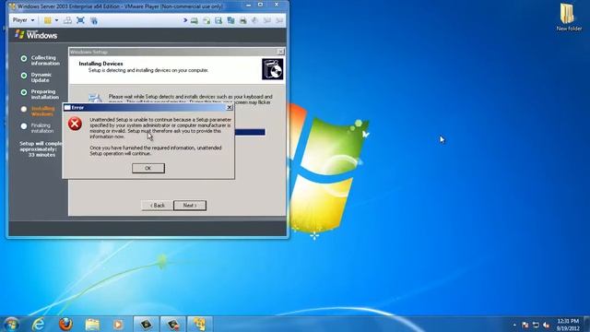This screenshot has width=590, height=332.
Task: Switch the VM to Unity mode
Action: click(94, 20)
